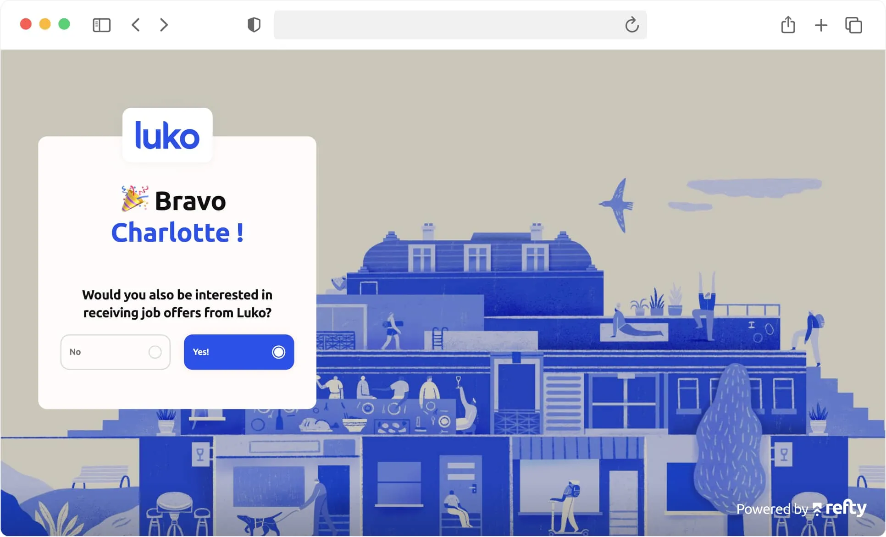Click the green fullscreen window button
The image size is (886, 537).
click(x=64, y=24)
